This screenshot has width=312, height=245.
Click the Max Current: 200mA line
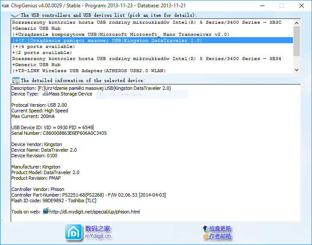click(x=33, y=116)
